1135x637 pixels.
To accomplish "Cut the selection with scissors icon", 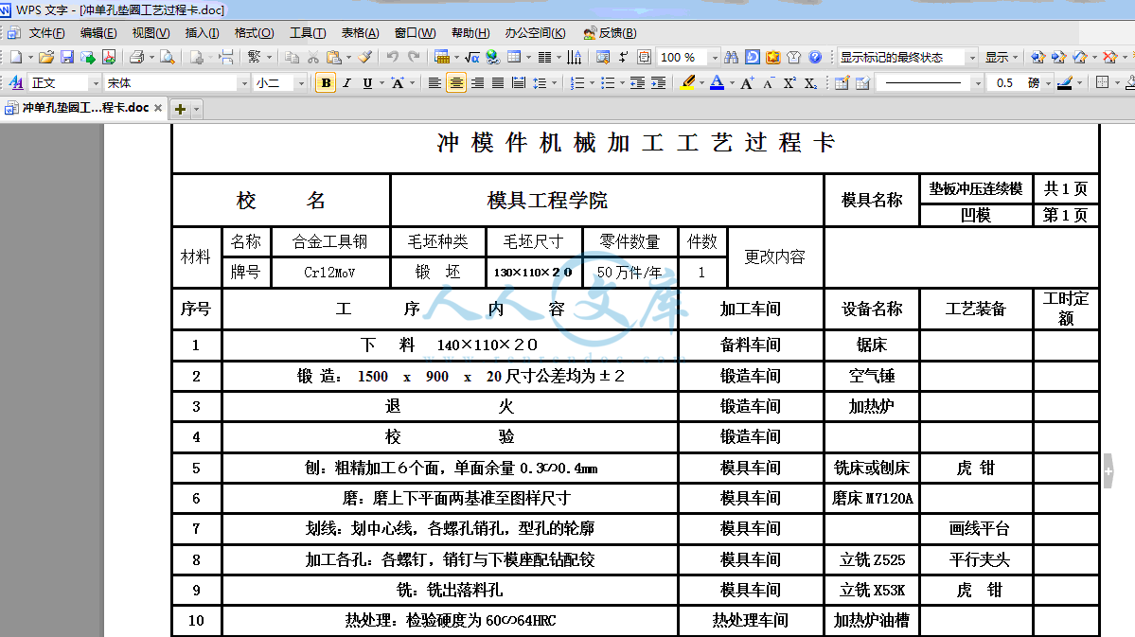I will click(313, 57).
